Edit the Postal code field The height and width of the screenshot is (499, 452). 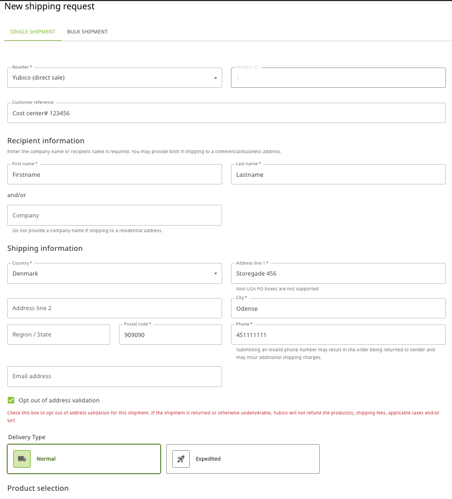coord(170,334)
